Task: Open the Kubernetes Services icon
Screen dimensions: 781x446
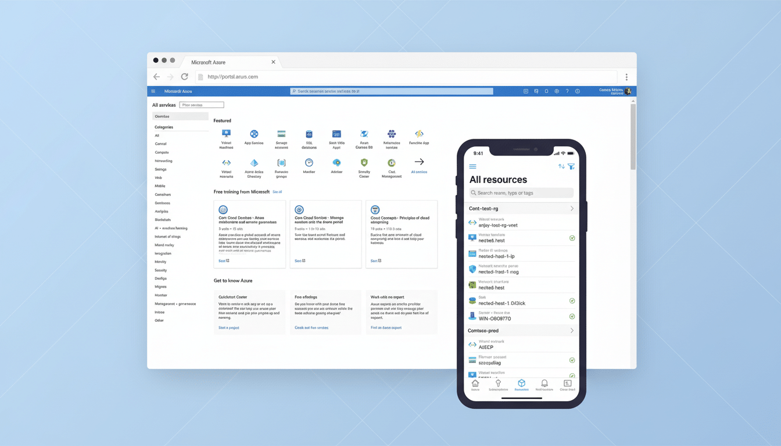Action: (x=392, y=134)
